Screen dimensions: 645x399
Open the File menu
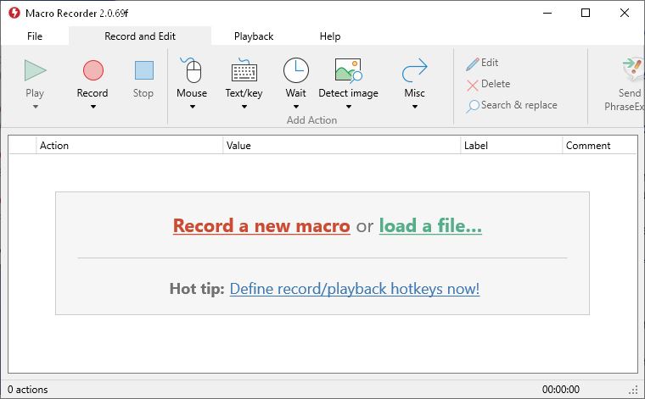[35, 36]
